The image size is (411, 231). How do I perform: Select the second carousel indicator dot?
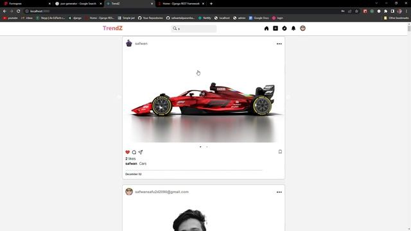(207, 147)
